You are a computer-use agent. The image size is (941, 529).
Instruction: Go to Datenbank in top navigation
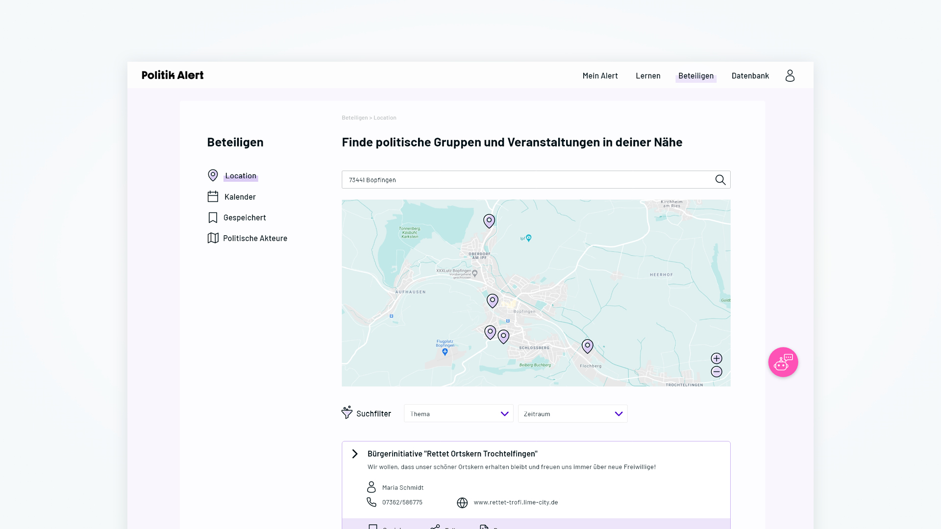pos(750,76)
